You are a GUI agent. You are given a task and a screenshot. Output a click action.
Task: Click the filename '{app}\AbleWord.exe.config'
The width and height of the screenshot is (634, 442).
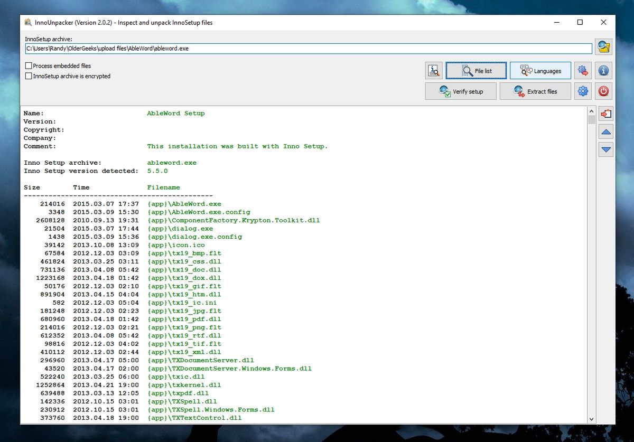click(199, 212)
